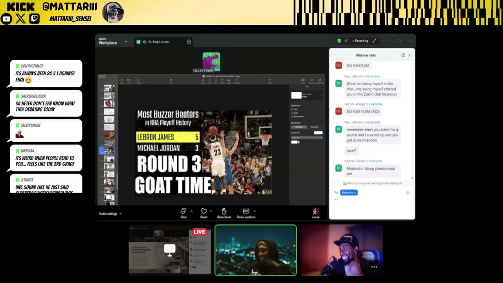Click the white slide layout preview swatch
The width and height of the screenshot is (503, 283).
pyautogui.click(x=296, y=96)
